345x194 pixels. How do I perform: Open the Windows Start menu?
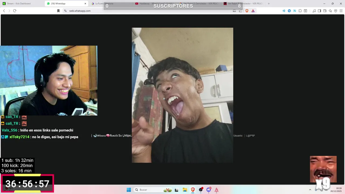coord(129,190)
